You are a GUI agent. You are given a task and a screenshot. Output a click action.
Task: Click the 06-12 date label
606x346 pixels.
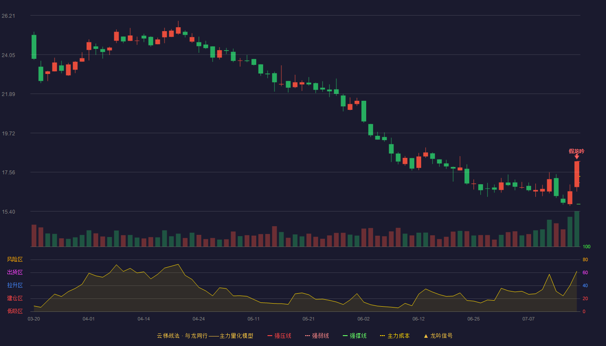point(419,319)
